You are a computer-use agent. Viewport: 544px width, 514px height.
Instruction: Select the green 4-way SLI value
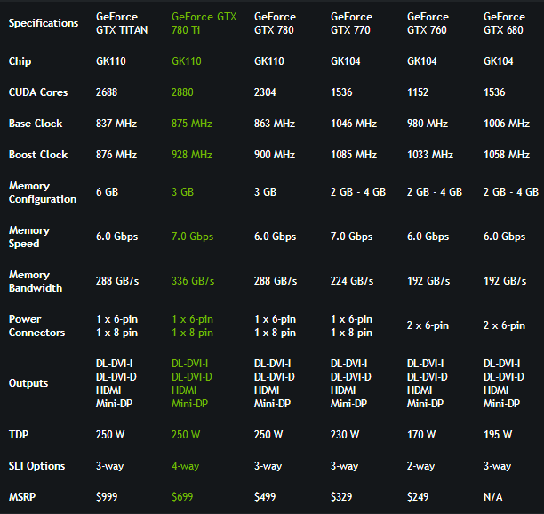click(185, 466)
